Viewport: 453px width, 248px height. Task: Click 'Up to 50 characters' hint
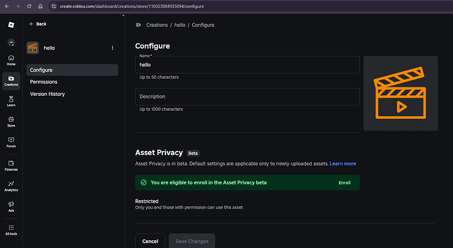(159, 77)
